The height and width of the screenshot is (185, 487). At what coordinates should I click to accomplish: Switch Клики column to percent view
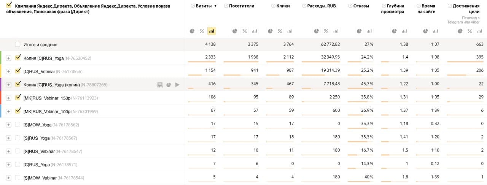tap(280, 31)
